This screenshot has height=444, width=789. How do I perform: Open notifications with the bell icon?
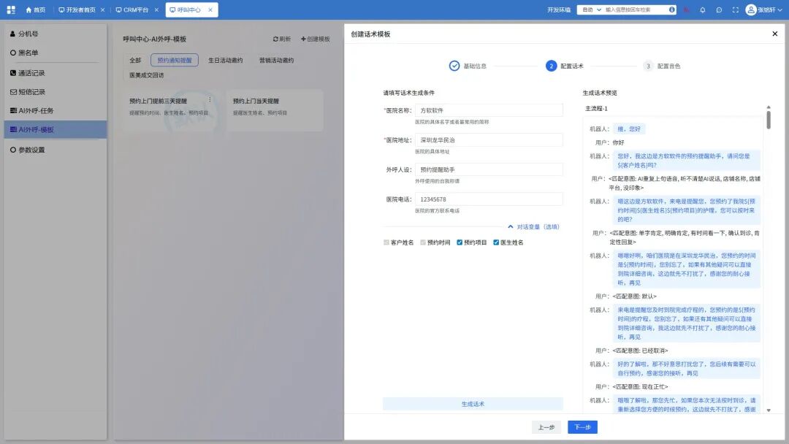(x=702, y=9)
